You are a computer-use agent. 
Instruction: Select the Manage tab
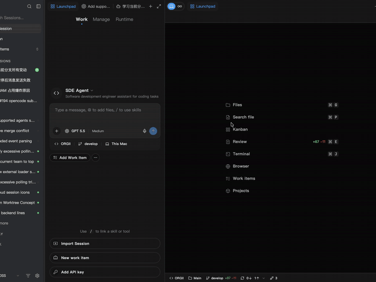click(x=101, y=20)
